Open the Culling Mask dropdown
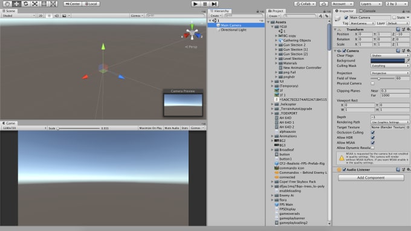 (x=390, y=66)
